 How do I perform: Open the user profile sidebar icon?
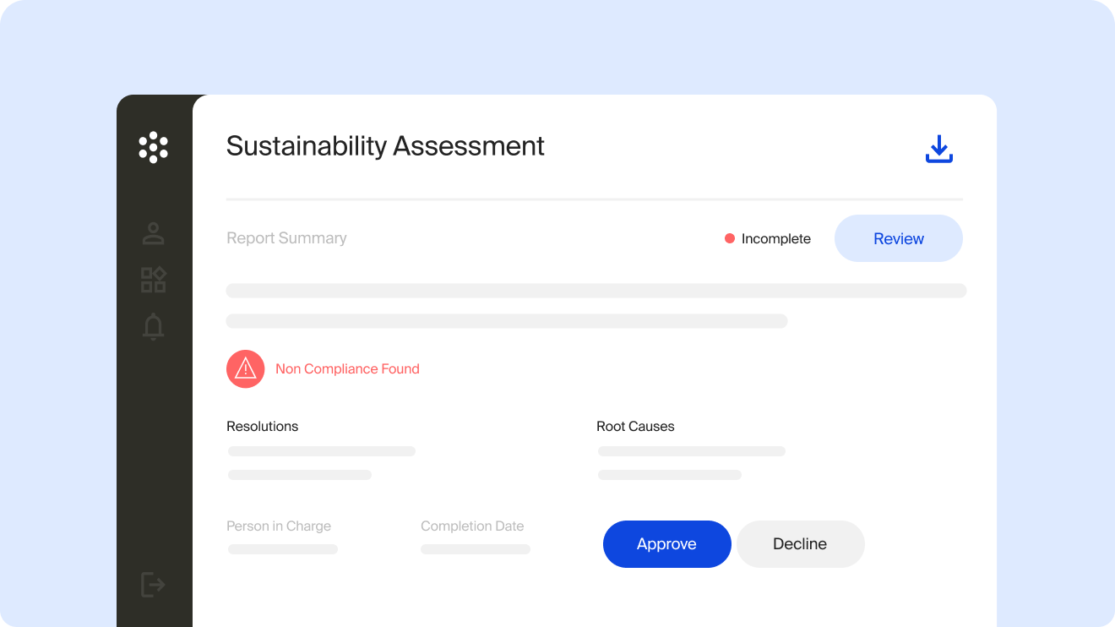(x=153, y=234)
